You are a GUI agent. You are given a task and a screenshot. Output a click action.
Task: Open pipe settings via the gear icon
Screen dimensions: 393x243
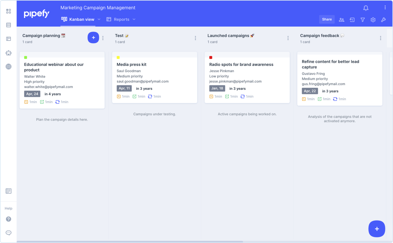tap(373, 19)
